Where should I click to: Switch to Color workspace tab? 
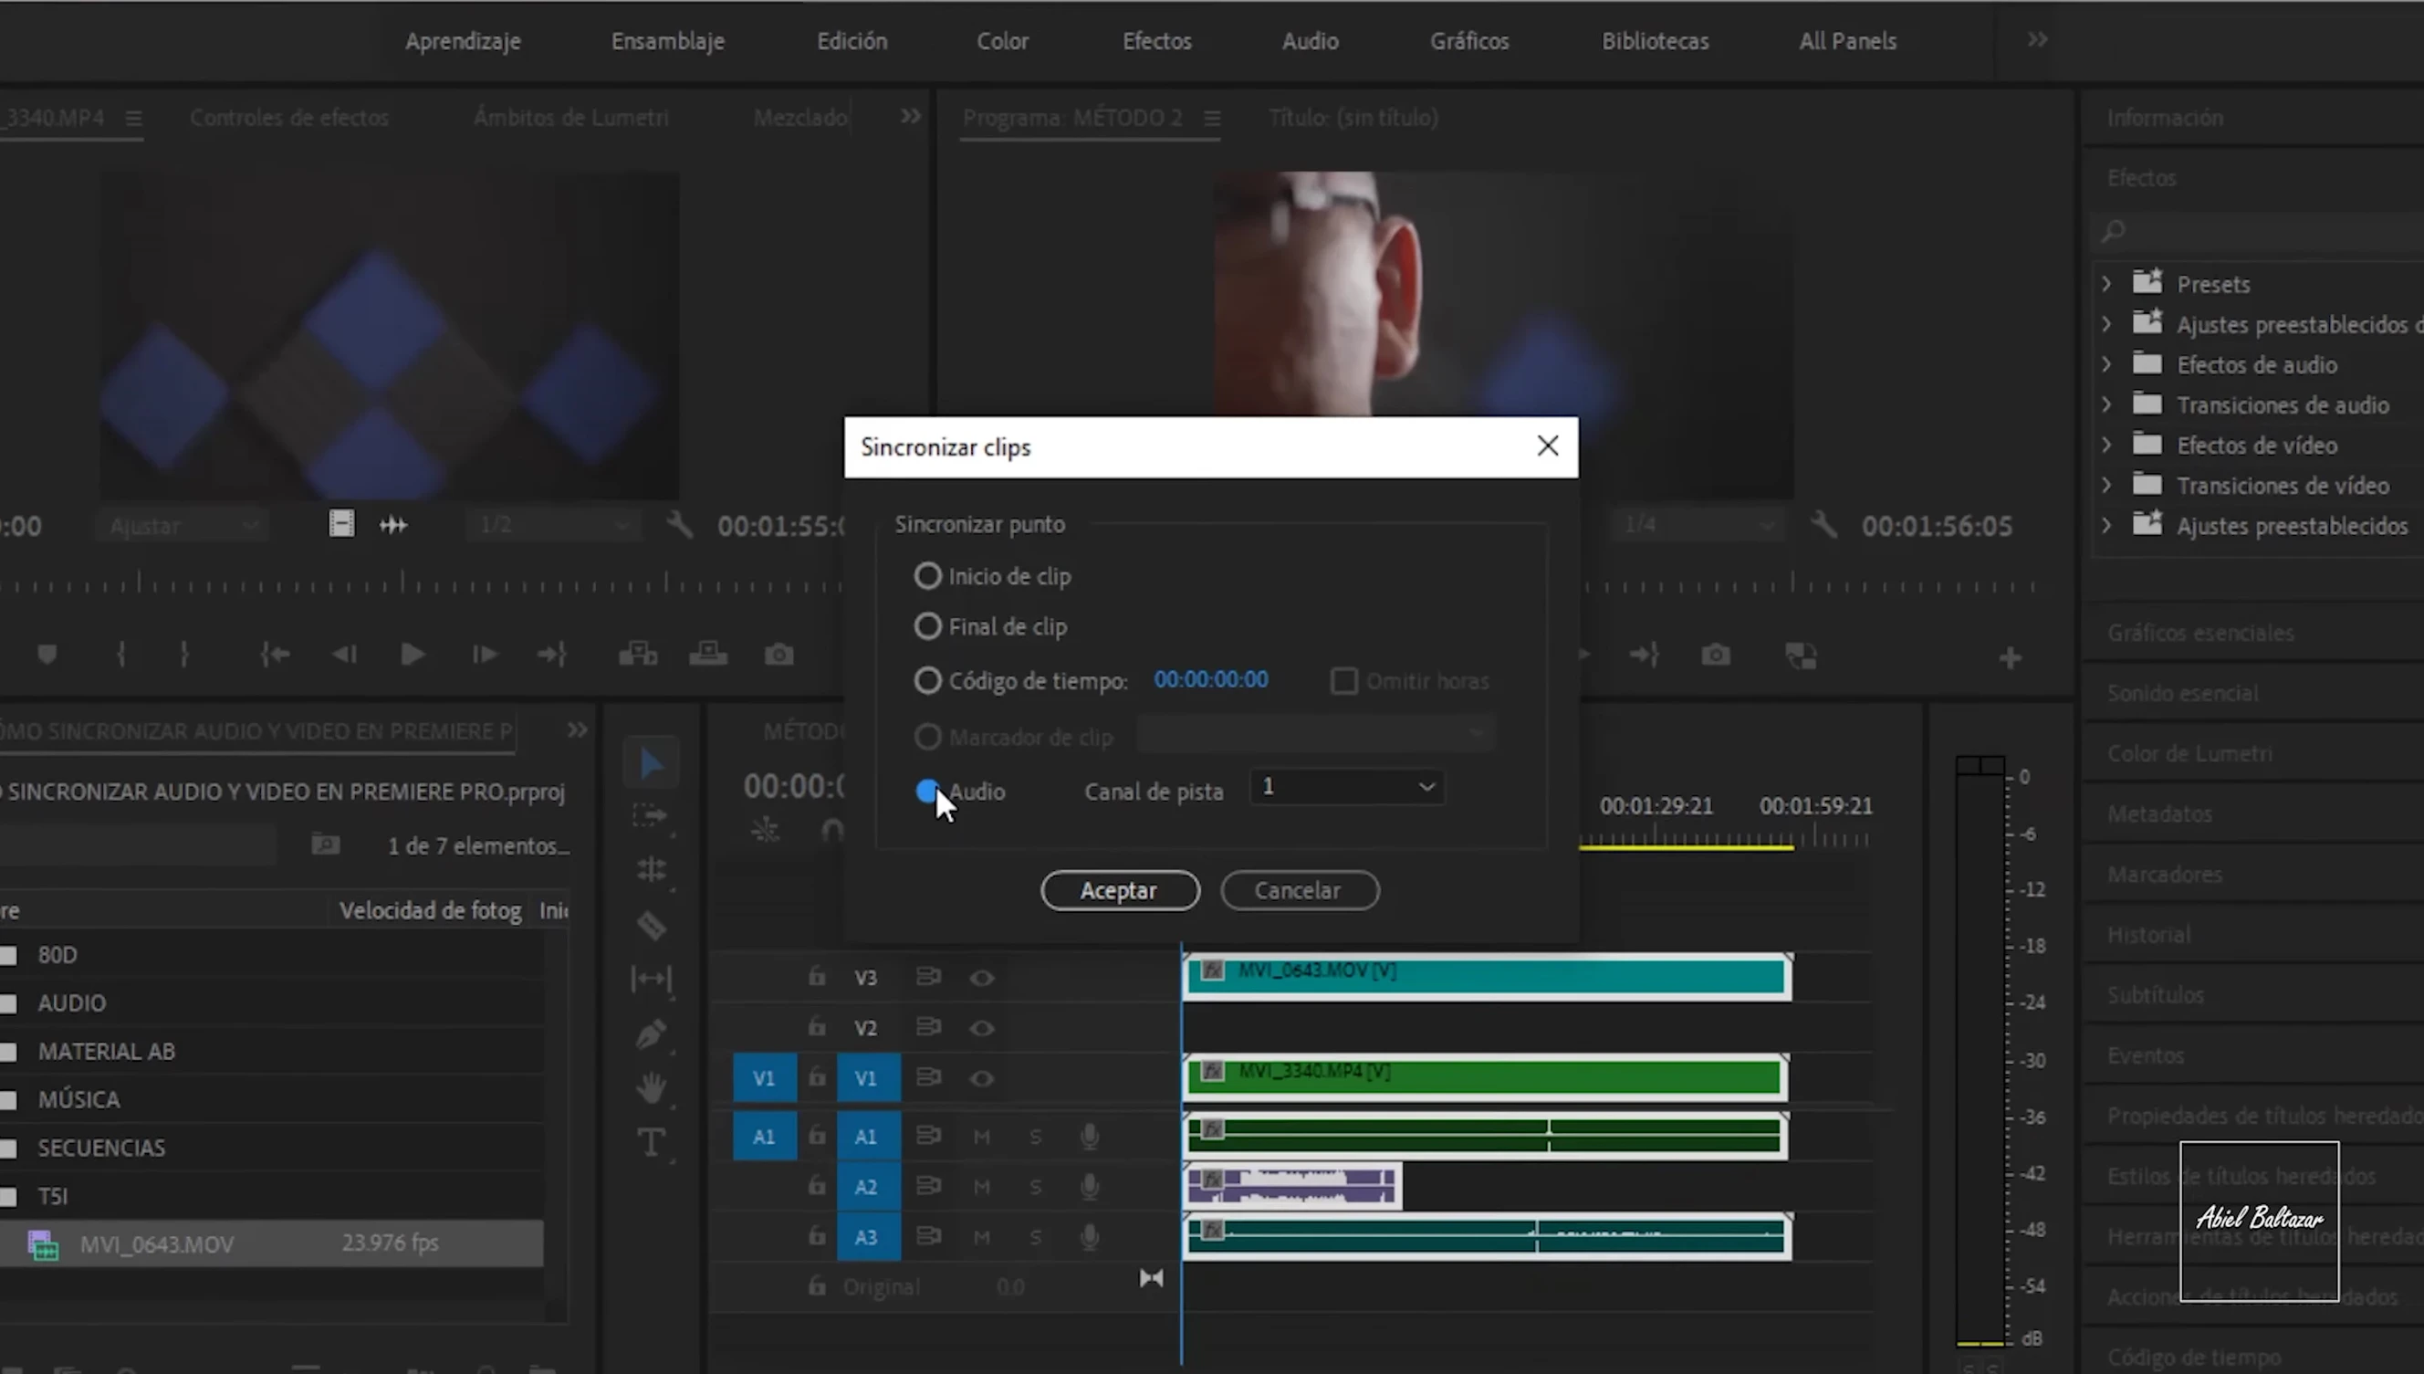click(1002, 41)
